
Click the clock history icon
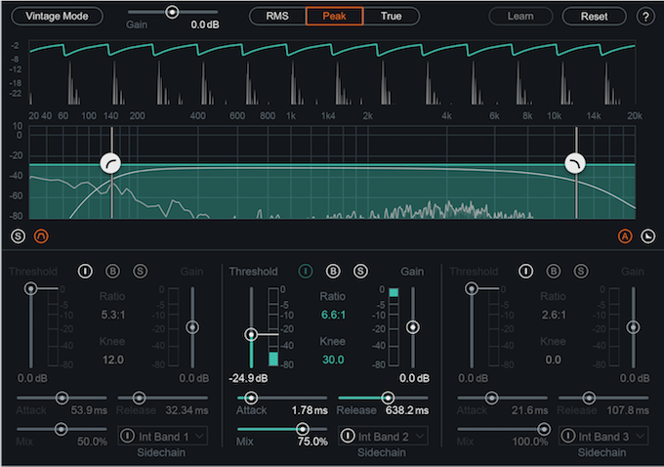pos(648,236)
